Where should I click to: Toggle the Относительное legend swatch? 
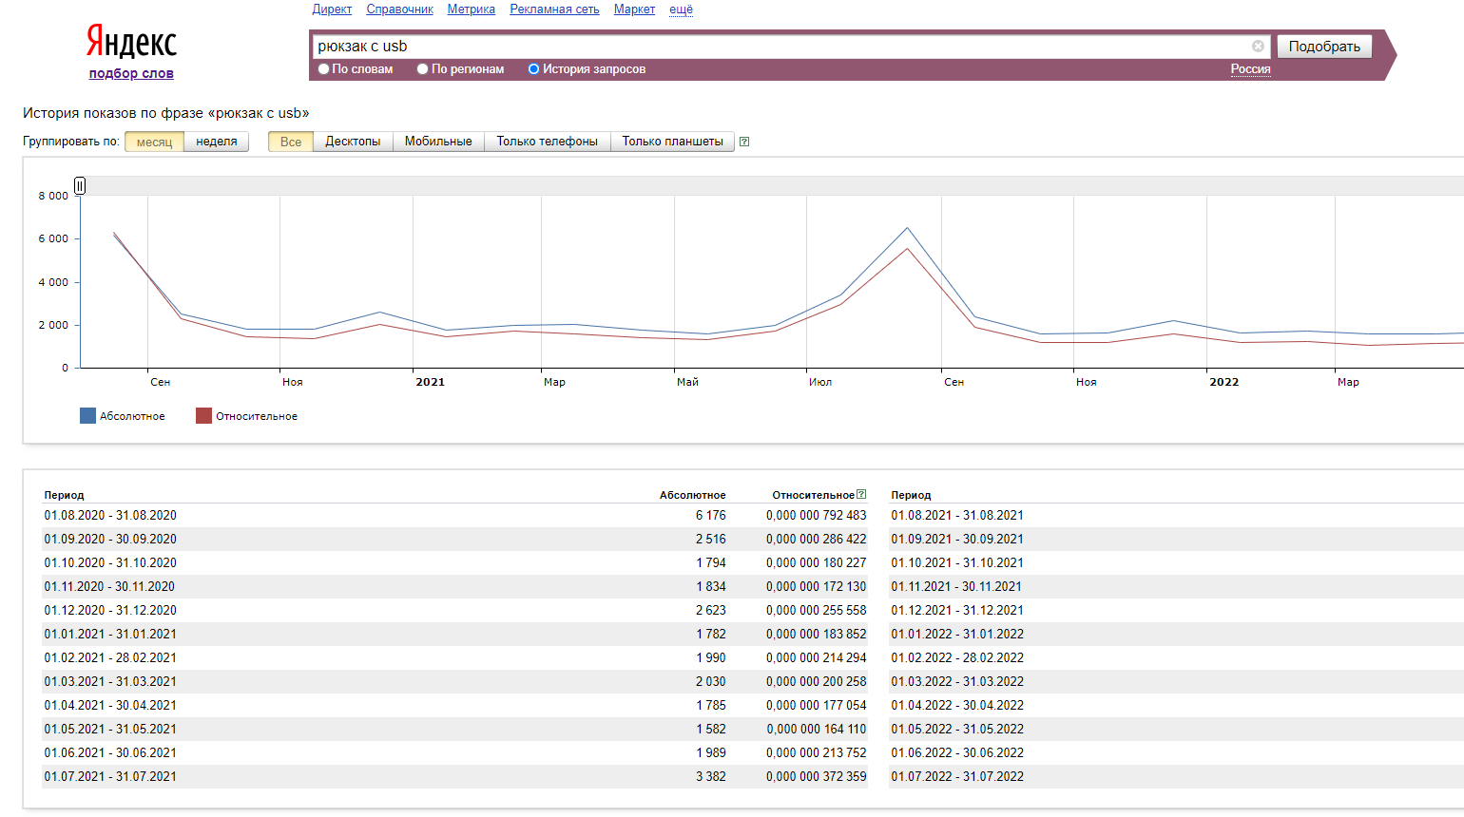[x=203, y=416]
